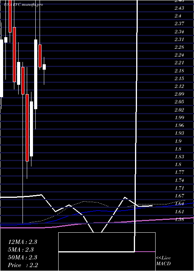Click the 1.58 price axis label
The width and height of the screenshot is (194, 271).
pos(179,220)
